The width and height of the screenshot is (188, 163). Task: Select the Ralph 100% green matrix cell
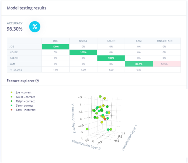pyautogui.click(x=111, y=58)
